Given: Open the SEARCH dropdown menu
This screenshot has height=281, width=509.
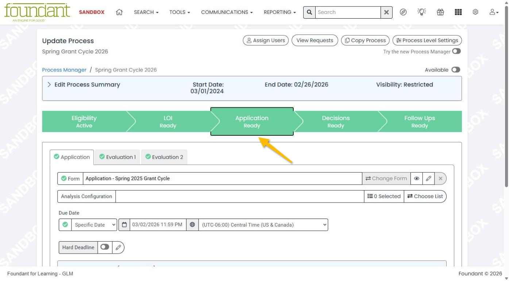Looking at the screenshot, I should [146, 12].
